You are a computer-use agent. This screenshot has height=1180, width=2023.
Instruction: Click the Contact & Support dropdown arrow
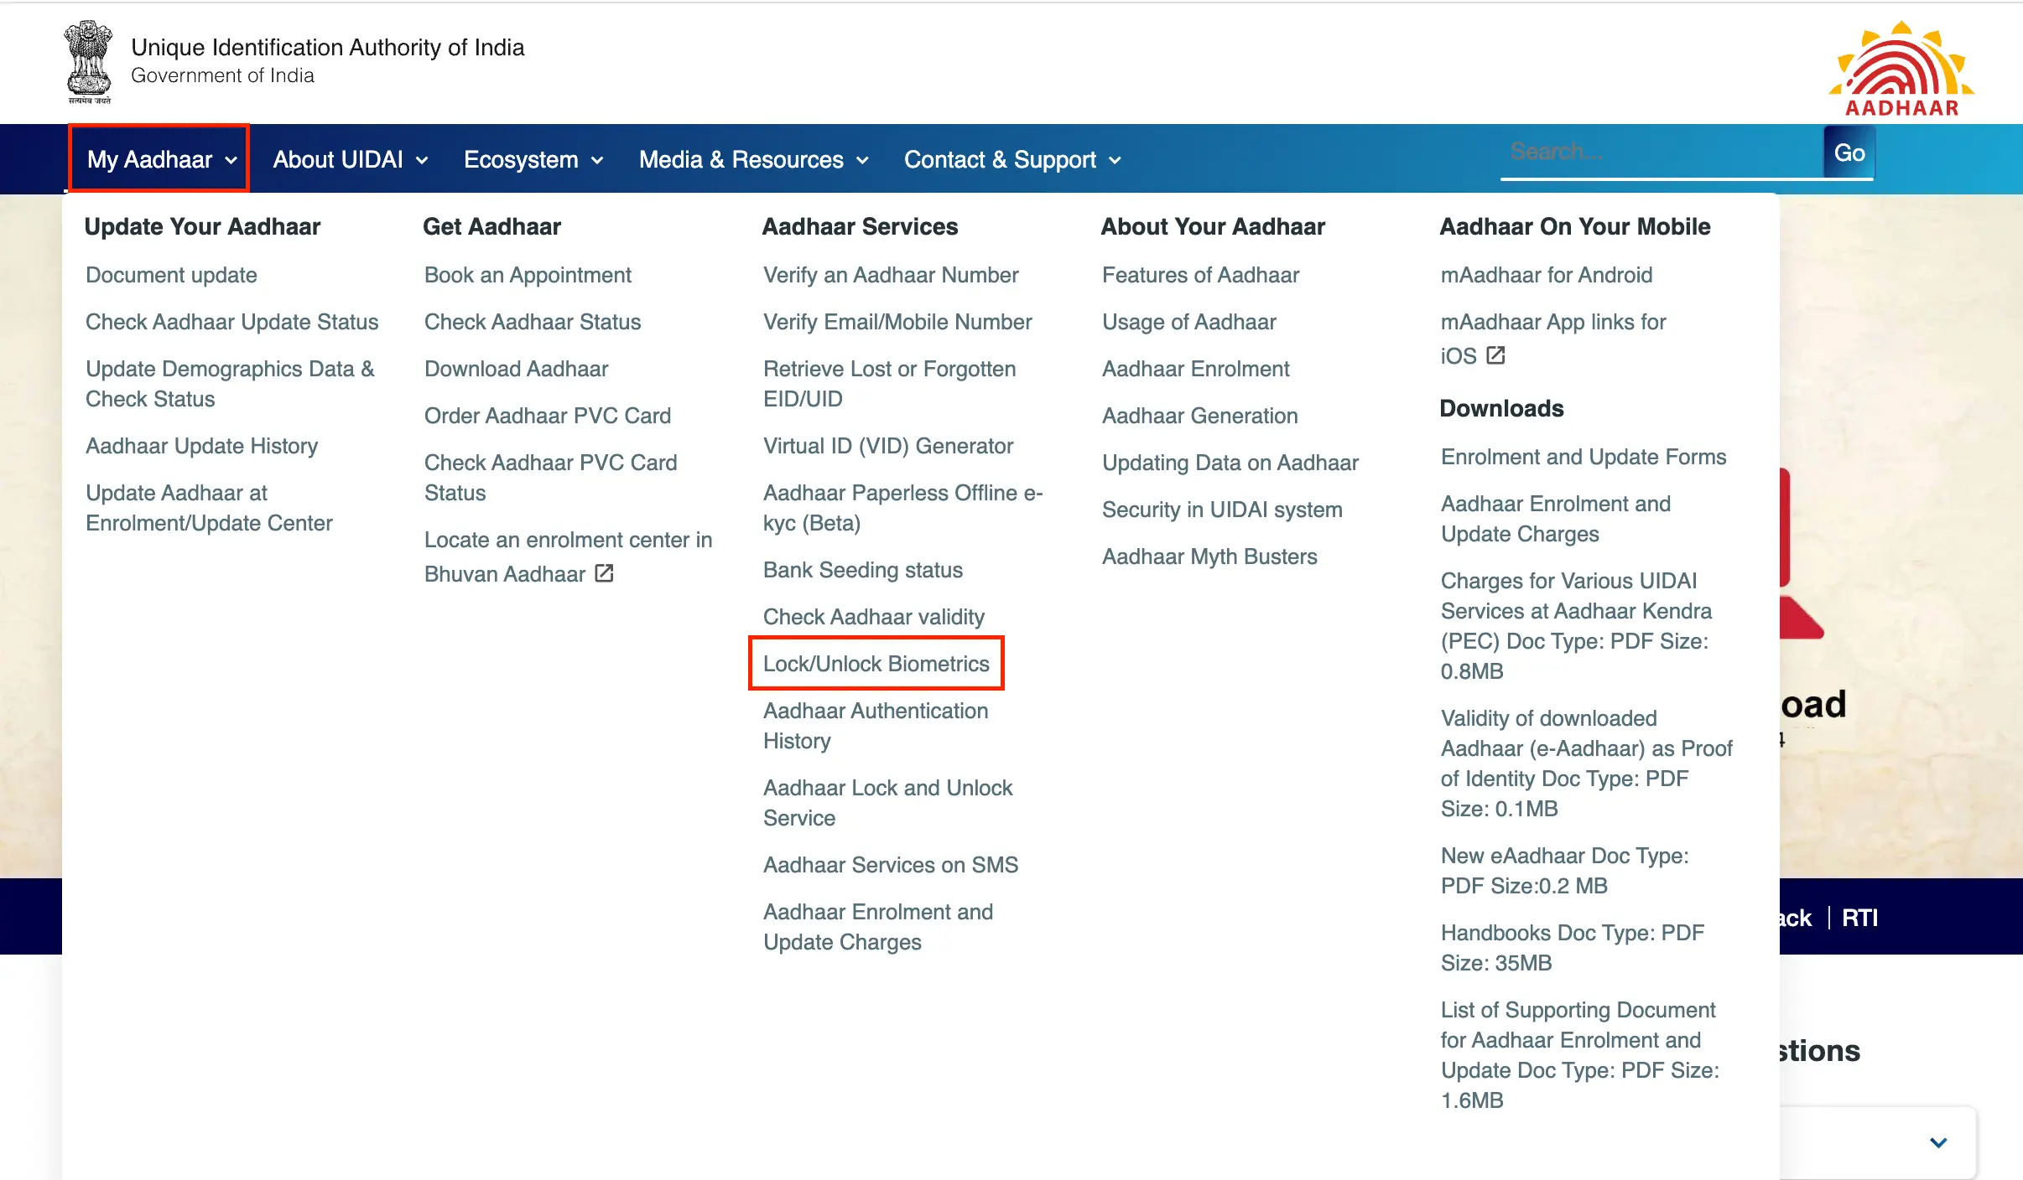click(x=1116, y=158)
